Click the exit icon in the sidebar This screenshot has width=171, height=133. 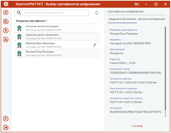(6, 128)
